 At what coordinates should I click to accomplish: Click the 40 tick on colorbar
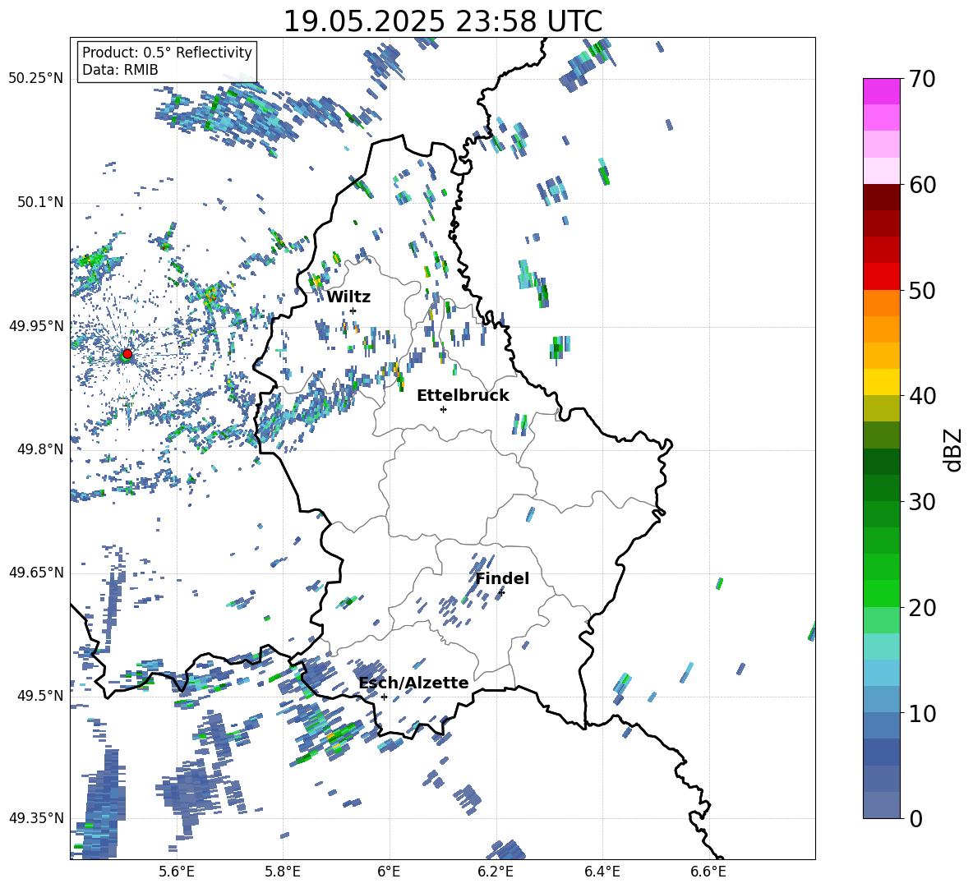(x=922, y=396)
